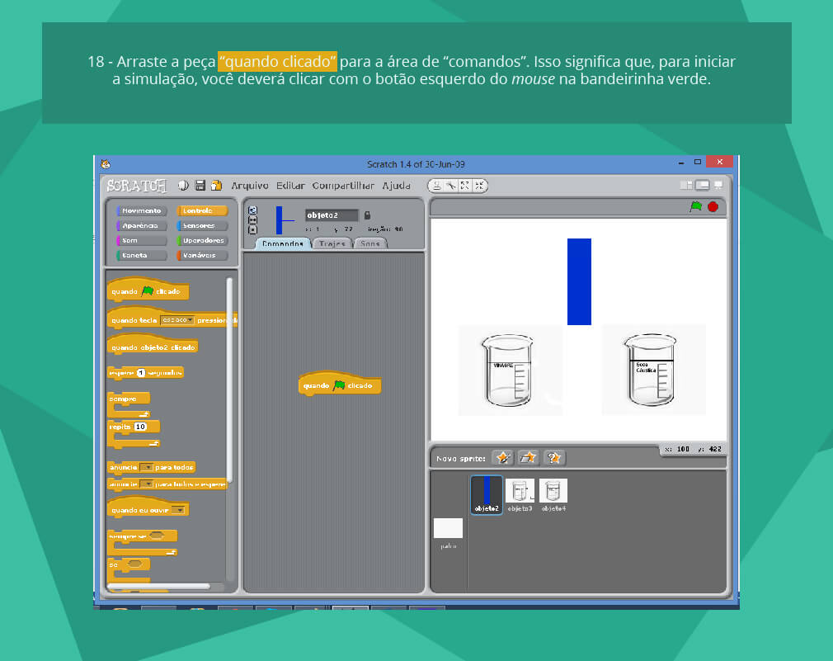Click the Scratch cat icon in title bar
The height and width of the screenshot is (661, 833).
coord(106,163)
